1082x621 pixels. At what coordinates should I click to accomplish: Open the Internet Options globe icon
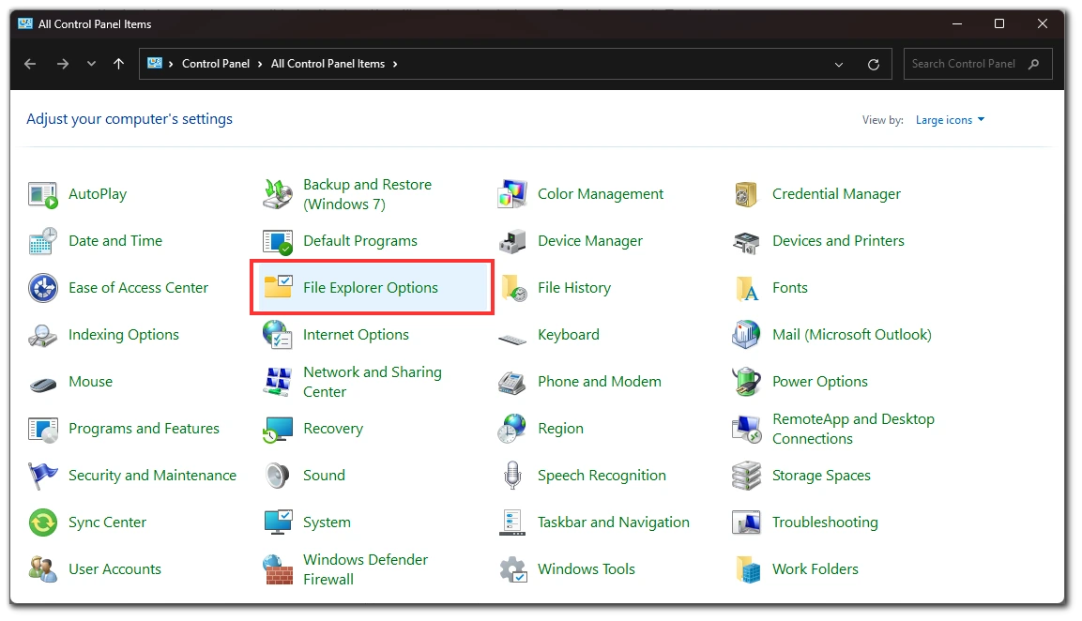pyautogui.click(x=278, y=335)
